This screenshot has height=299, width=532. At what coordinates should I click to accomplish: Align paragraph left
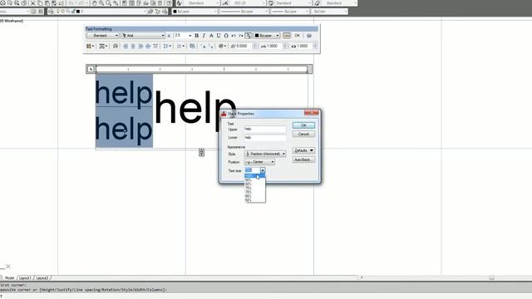(126, 47)
